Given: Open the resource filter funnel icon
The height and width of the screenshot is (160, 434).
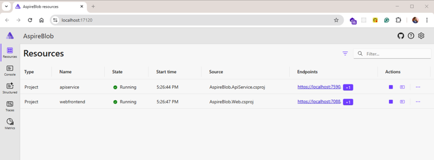Looking at the screenshot, I should [x=345, y=54].
